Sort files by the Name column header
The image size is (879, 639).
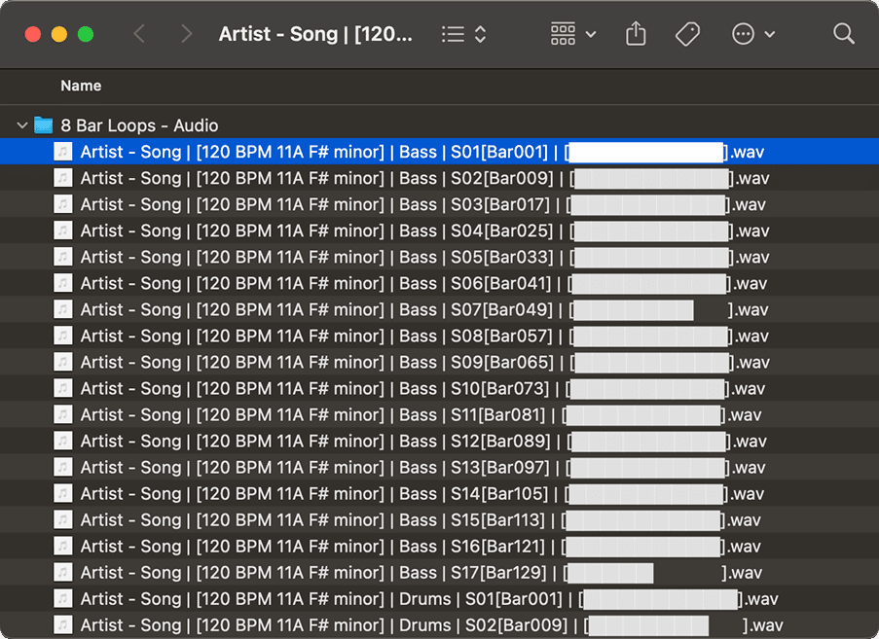tap(81, 86)
